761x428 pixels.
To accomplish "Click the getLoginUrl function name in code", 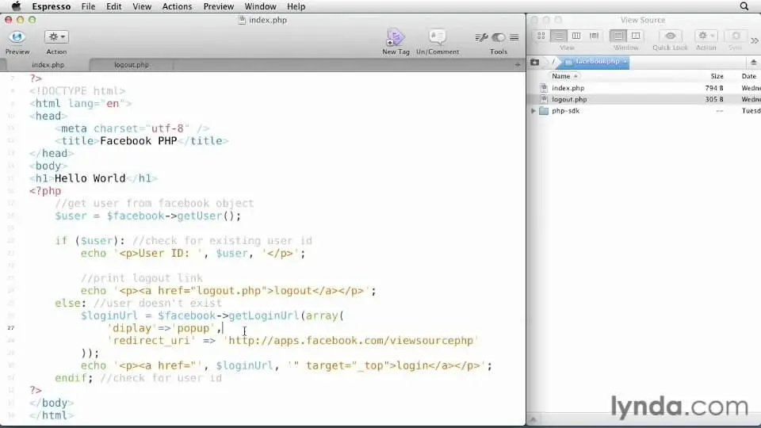I will pyautogui.click(x=265, y=315).
